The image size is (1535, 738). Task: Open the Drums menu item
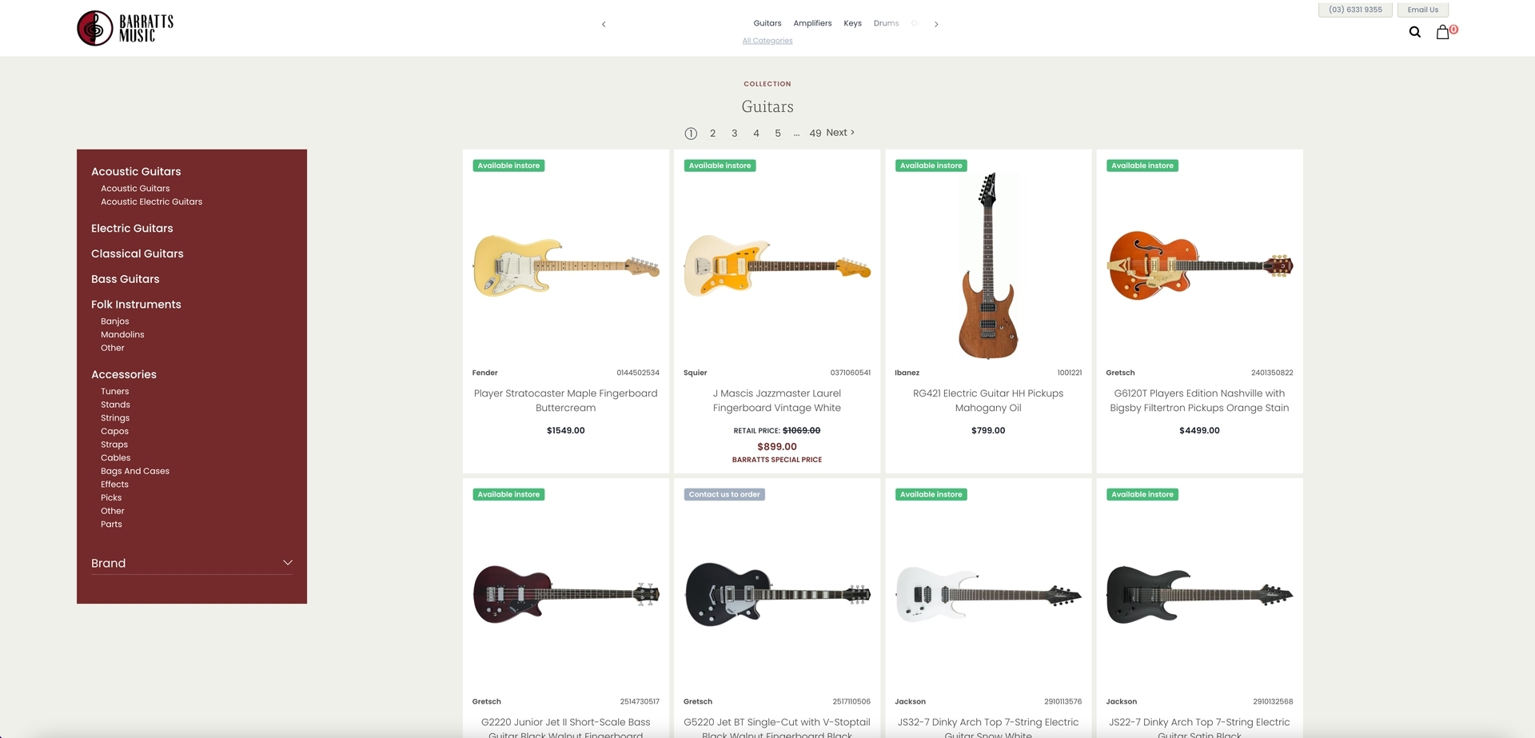point(886,23)
